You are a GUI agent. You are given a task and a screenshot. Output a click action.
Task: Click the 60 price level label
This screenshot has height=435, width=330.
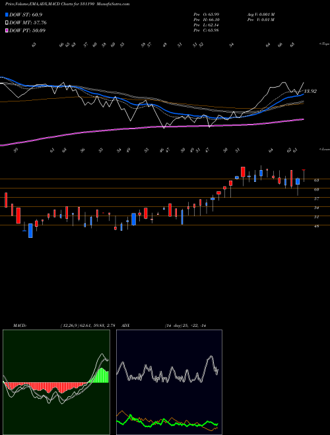pos(316,190)
